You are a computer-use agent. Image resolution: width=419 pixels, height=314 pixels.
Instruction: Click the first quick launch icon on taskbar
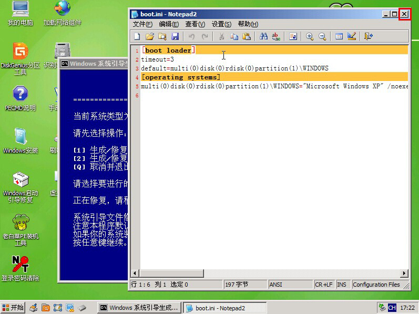pyautogui.click(x=33, y=308)
